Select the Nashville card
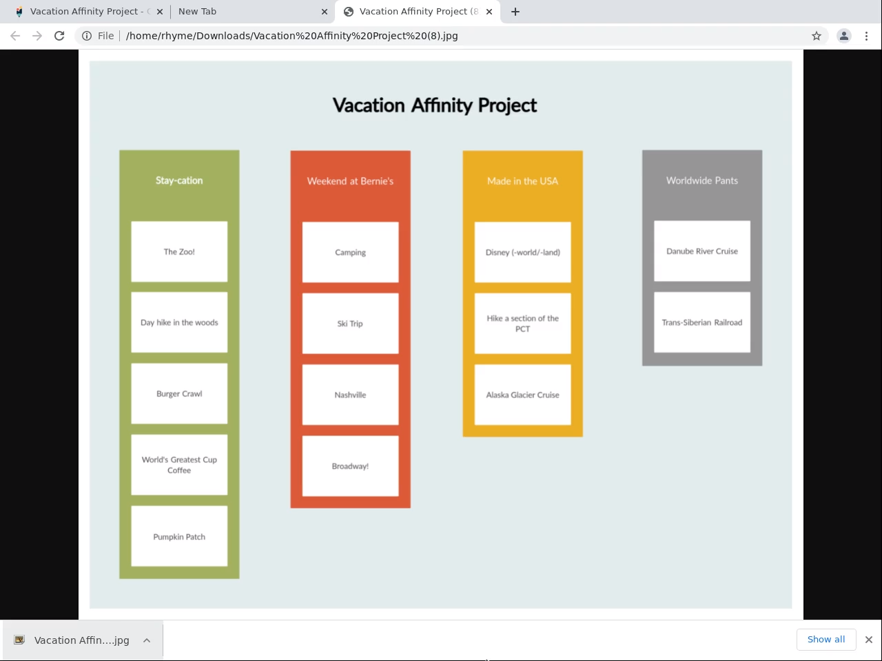 (350, 395)
